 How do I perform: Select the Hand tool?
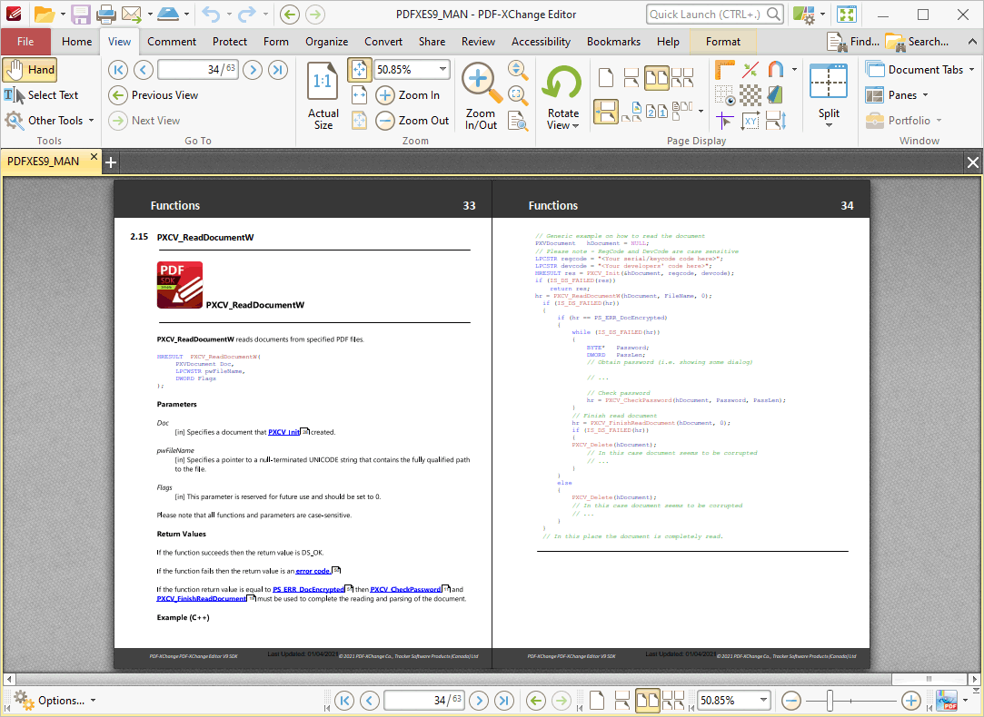pos(29,70)
